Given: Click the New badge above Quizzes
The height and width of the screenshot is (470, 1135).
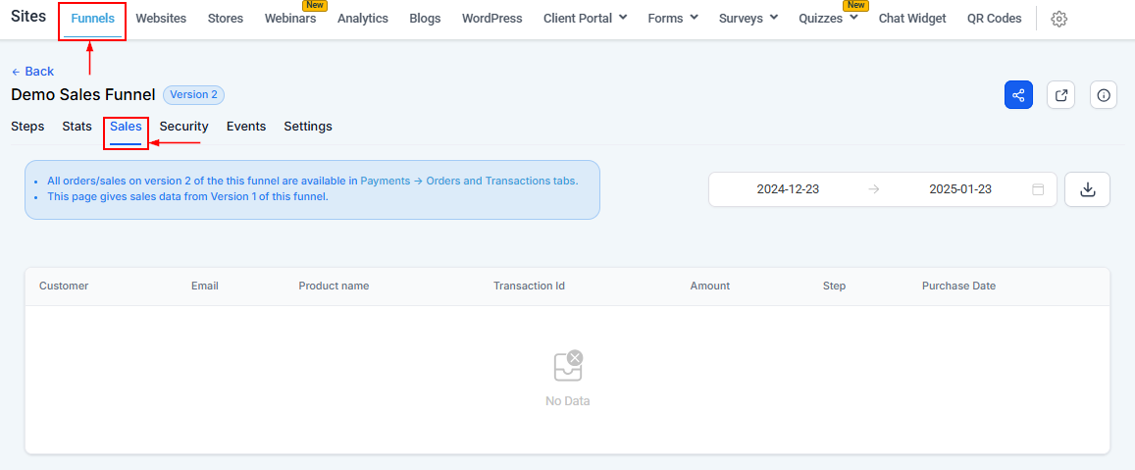Looking at the screenshot, I should point(856,5).
